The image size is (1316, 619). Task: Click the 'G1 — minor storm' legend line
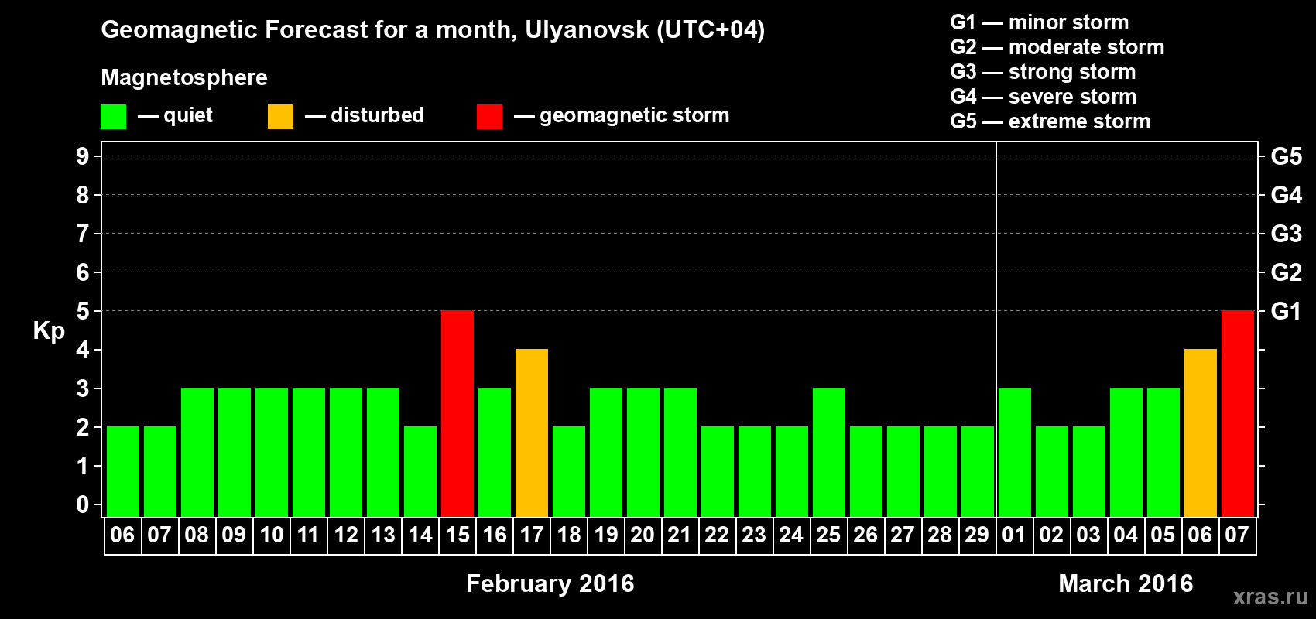coord(1040,22)
